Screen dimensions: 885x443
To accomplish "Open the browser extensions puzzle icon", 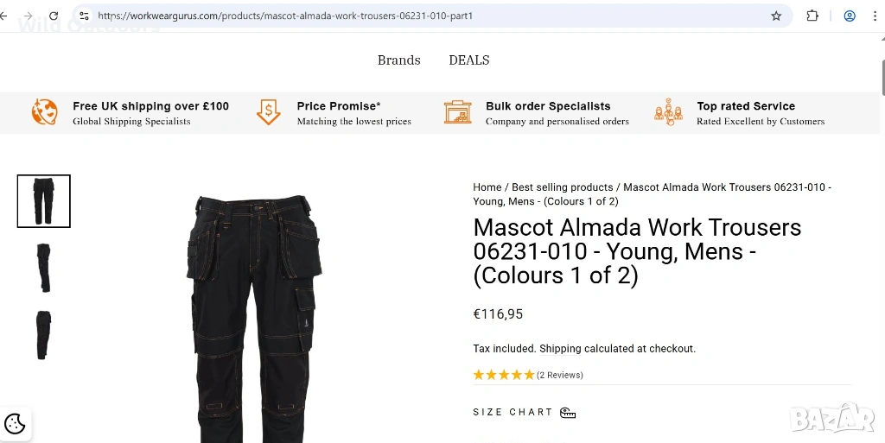I will (812, 16).
